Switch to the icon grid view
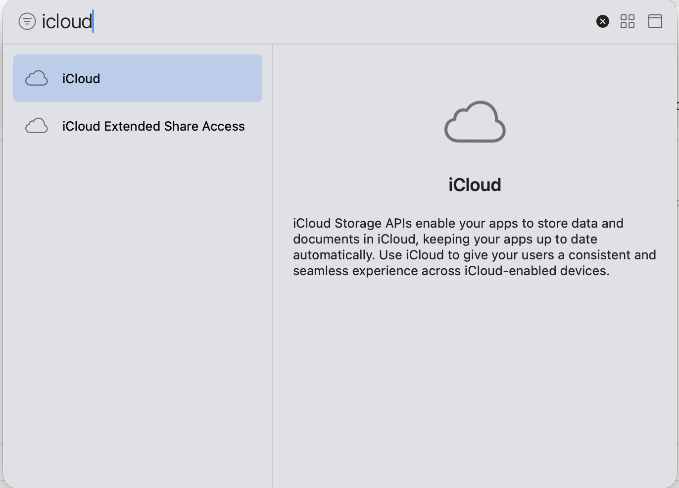 point(627,21)
